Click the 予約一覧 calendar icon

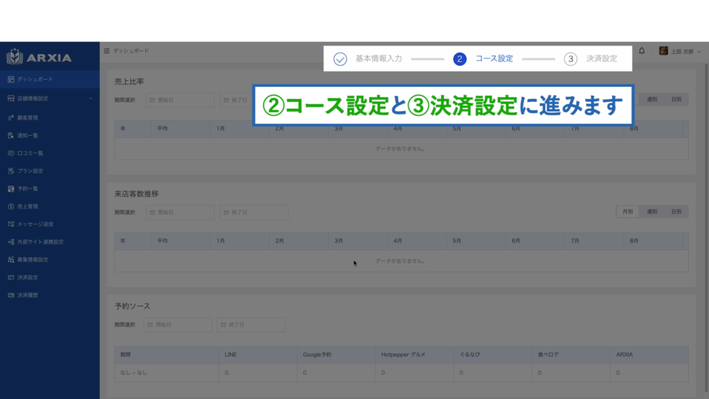[x=11, y=188]
